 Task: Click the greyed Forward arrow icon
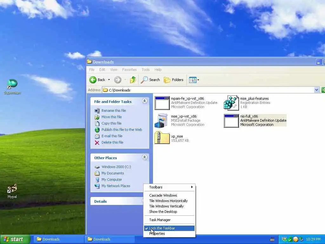[117, 80]
